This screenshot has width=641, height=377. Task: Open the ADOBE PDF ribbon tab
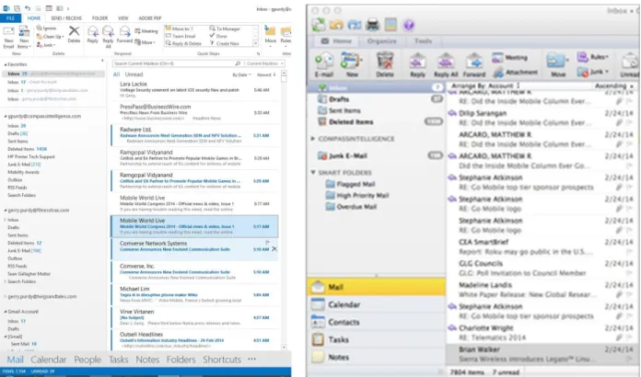(x=150, y=18)
